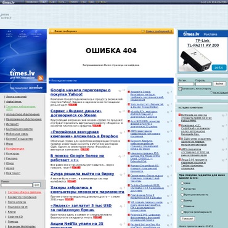Focus the 'Логин' input field
The height and width of the screenshot is (228, 228).
pos(186,84)
